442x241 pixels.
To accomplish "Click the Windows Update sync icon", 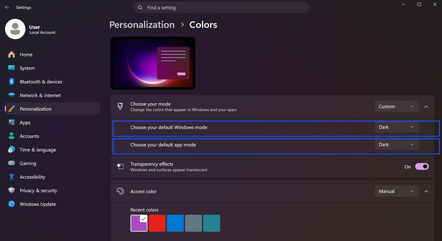I will click(x=12, y=204).
